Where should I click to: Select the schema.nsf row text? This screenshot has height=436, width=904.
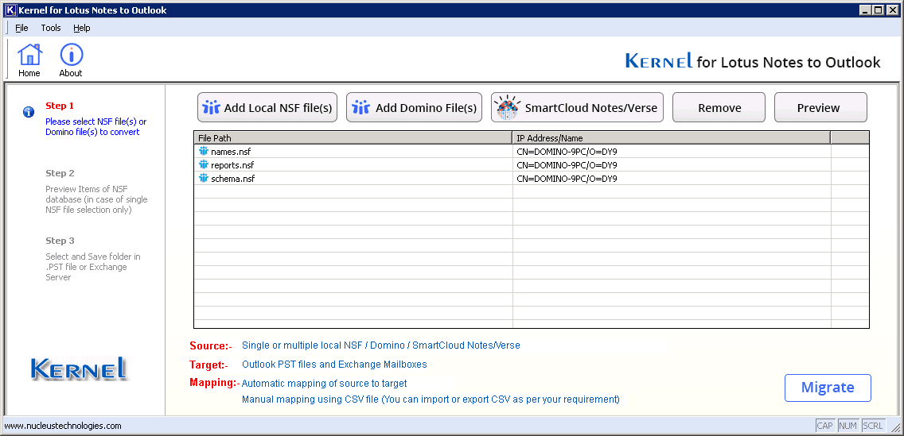[233, 179]
